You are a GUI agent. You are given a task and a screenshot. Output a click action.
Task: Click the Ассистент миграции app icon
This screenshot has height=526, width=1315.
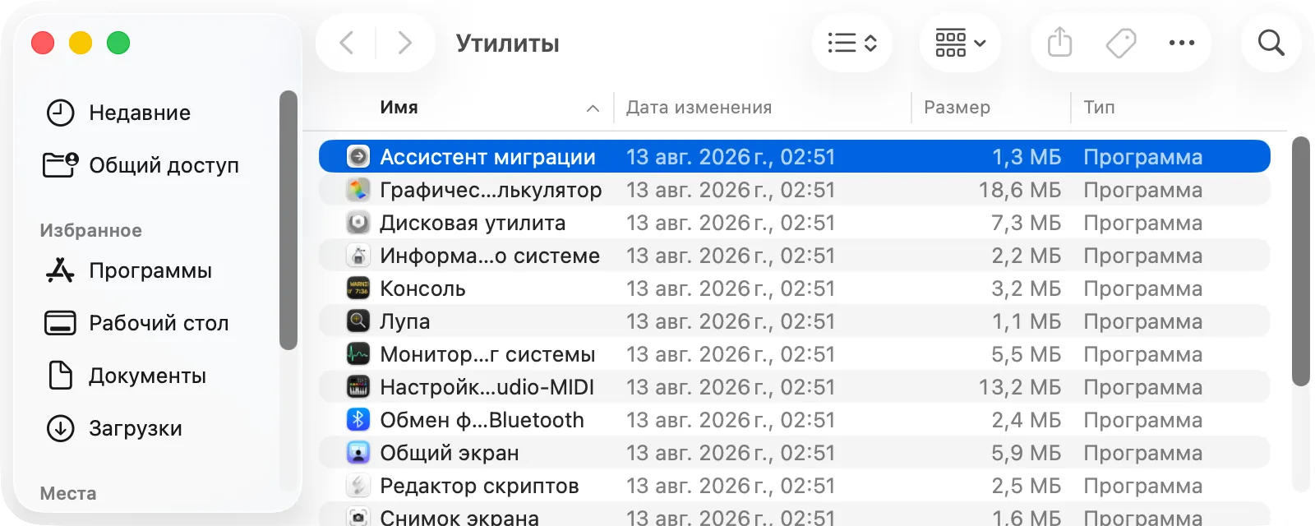(358, 156)
